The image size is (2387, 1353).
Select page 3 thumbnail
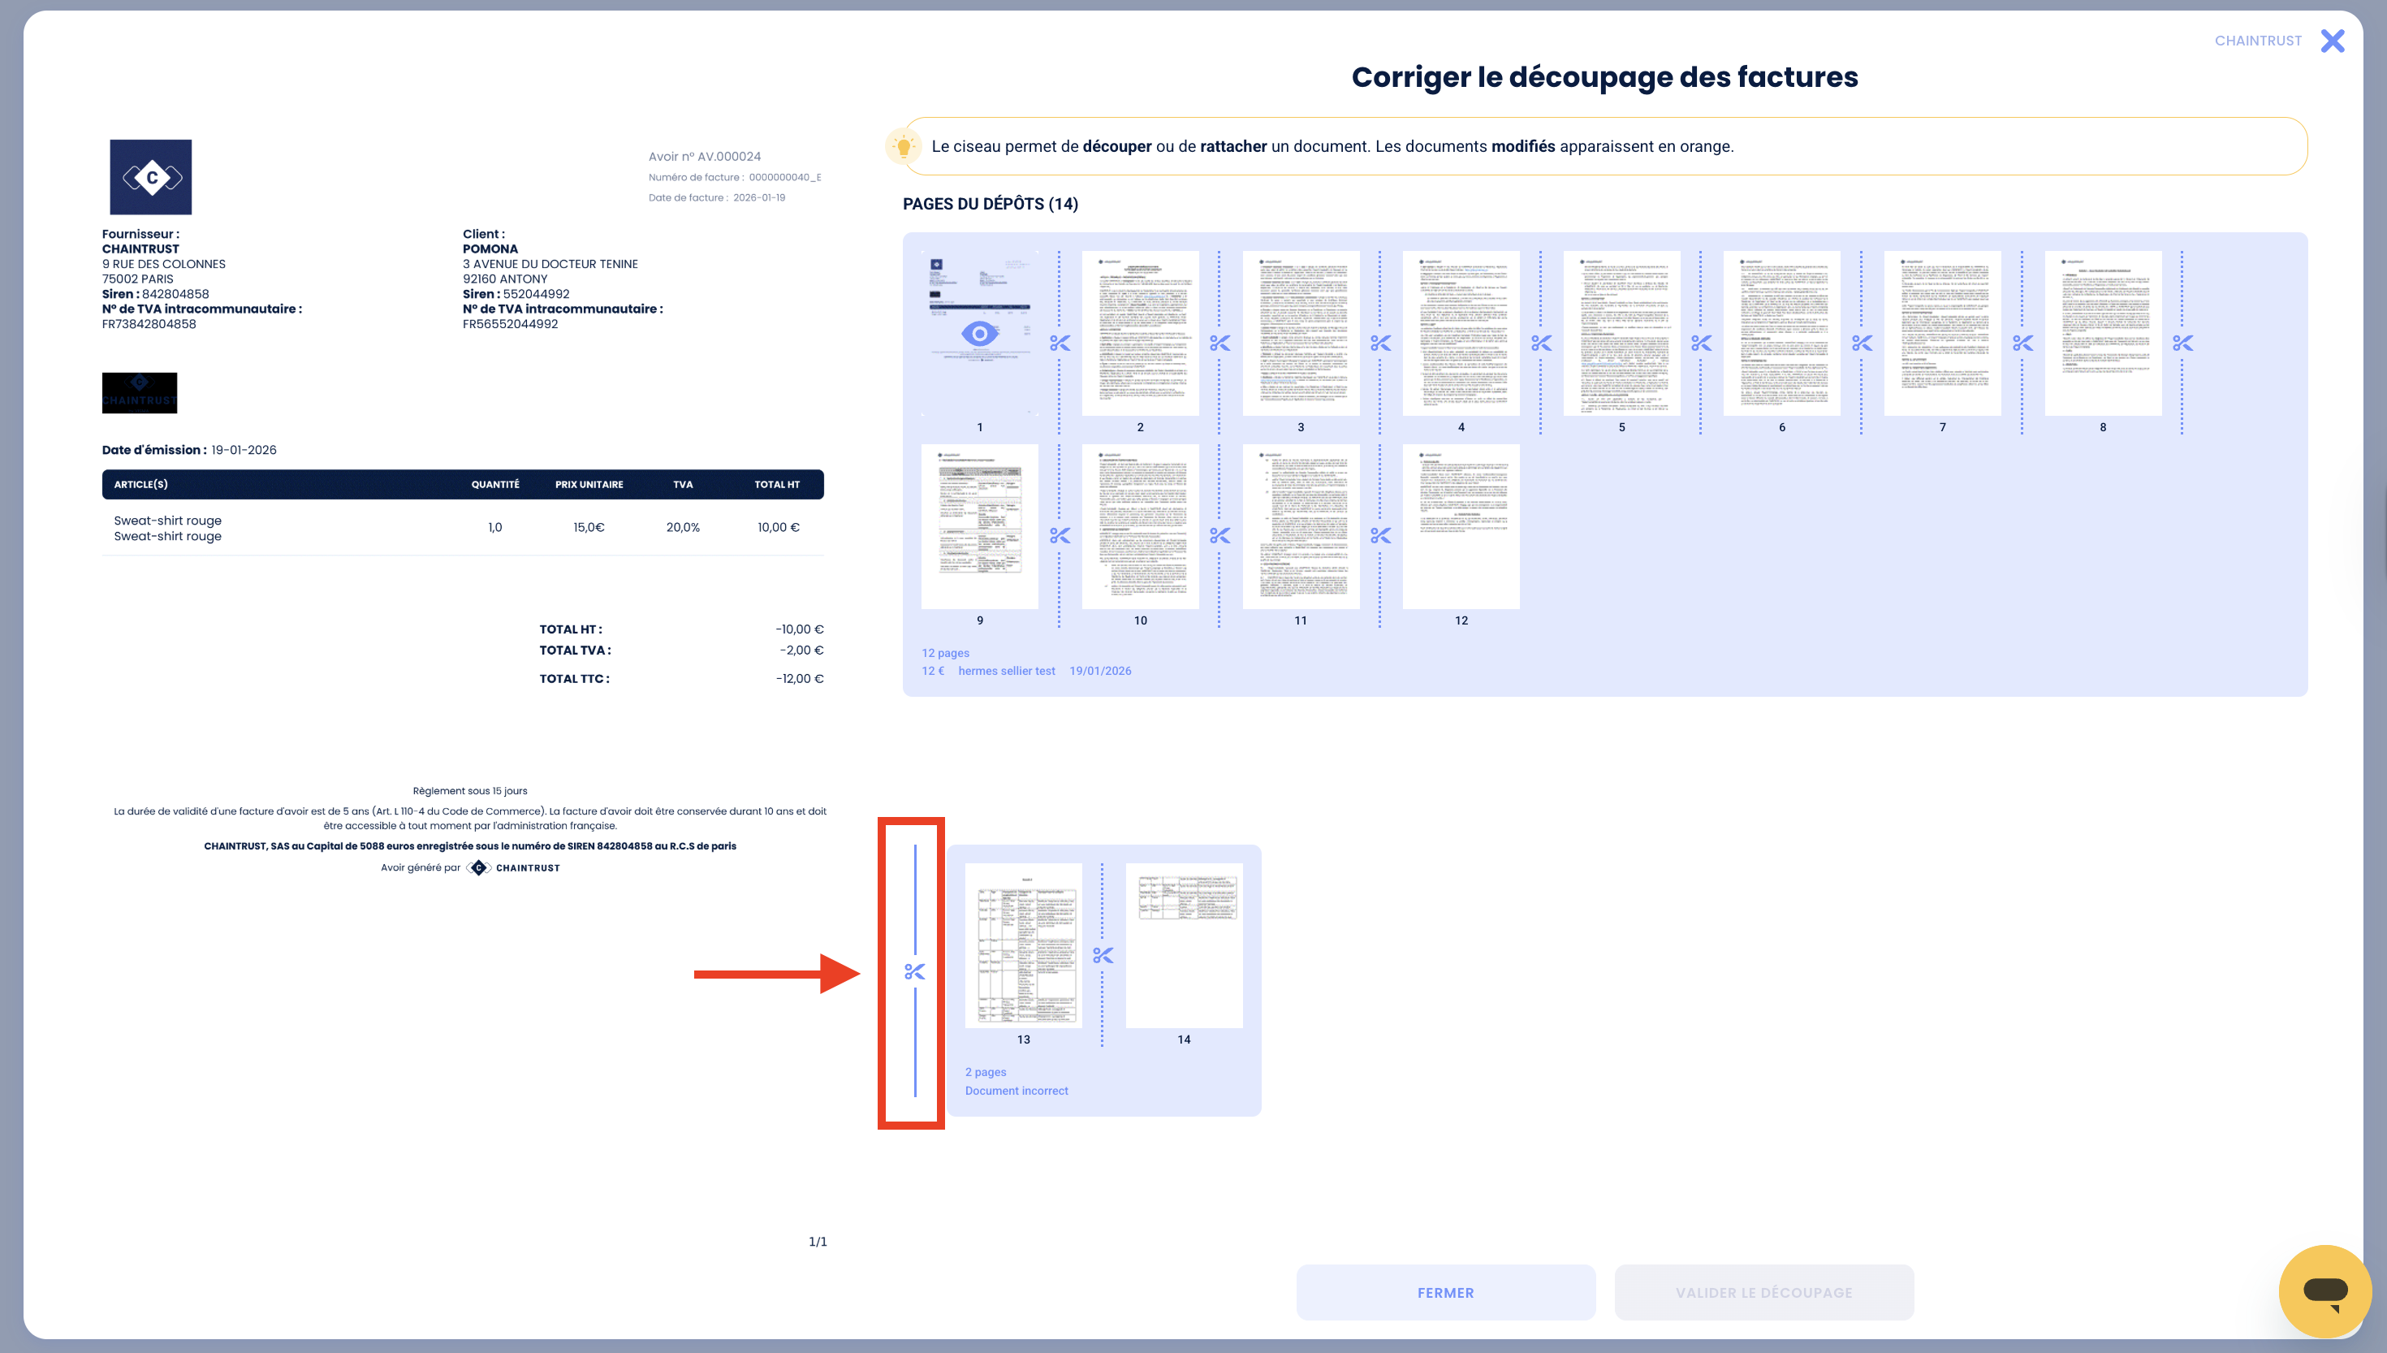point(1301,333)
